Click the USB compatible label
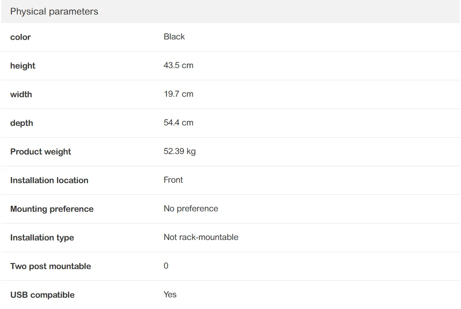 coord(42,295)
